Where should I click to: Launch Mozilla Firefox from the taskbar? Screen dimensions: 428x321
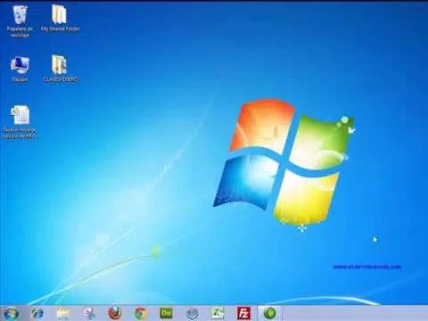coord(114,313)
